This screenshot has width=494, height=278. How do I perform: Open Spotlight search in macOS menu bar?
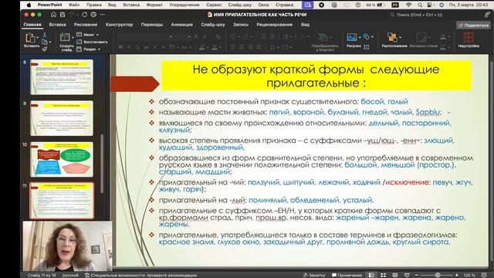click(x=420, y=5)
